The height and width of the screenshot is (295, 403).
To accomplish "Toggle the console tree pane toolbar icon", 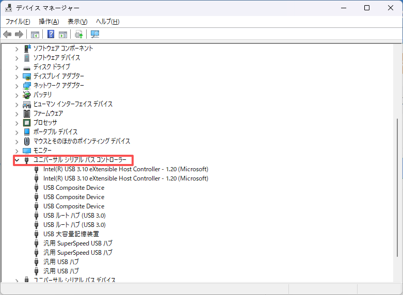I will pyautogui.click(x=35, y=34).
